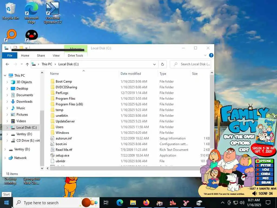The image size is (277, 208).
Task: Open the Recycle Bin desktop icon
Action: [10, 11]
